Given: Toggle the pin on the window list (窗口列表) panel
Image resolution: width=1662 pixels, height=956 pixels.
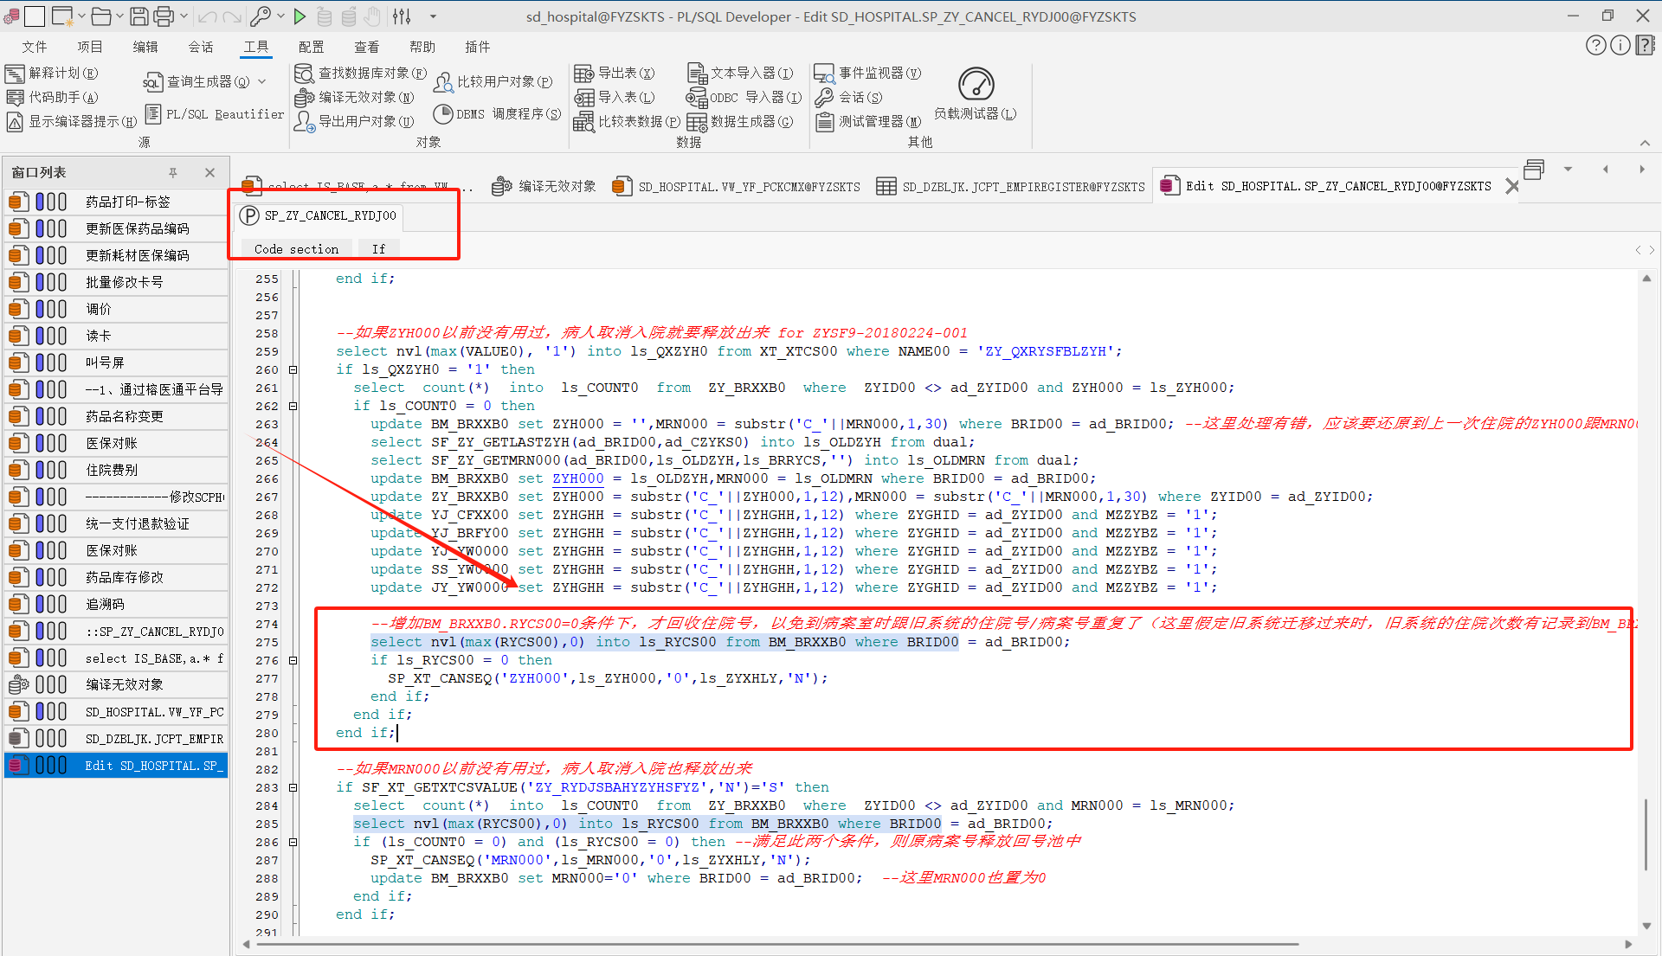Looking at the screenshot, I should 173,173.
